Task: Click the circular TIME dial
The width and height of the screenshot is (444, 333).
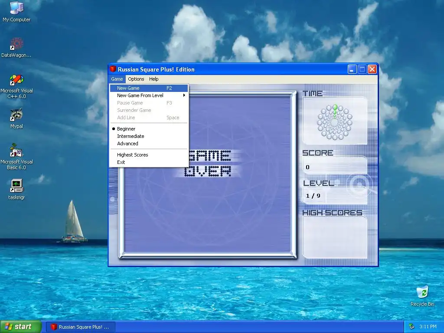Action: click(335, 122)
